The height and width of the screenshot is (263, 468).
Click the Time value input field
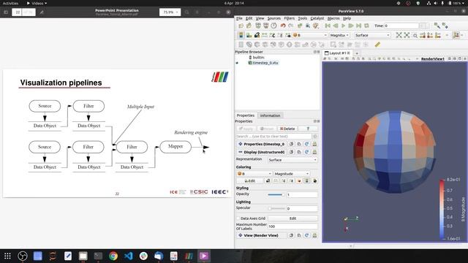click(401, 26)
